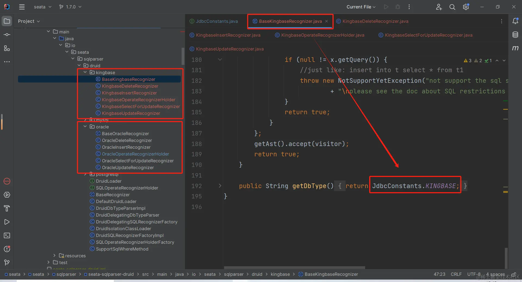This screenshot has width=522, height=282.
Task: Close the BaseKingbaseRecognizer.java tab
Action: 327,21
